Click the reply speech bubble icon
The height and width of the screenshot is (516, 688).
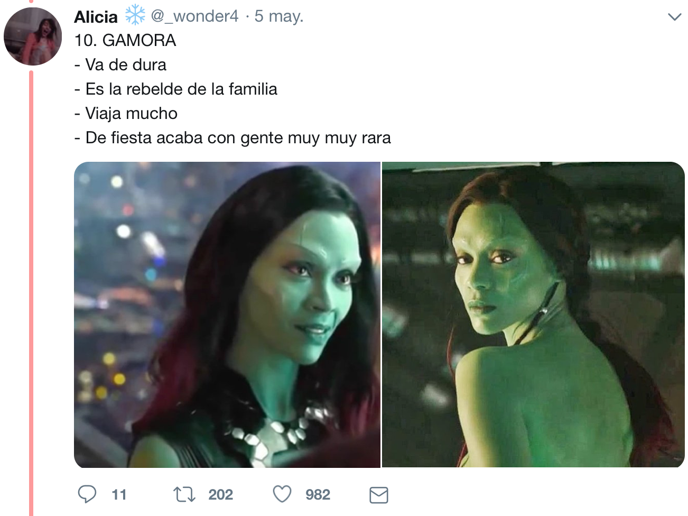[x=87, y=494]
